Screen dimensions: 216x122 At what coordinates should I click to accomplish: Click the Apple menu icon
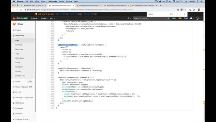[x=14, y=1]
